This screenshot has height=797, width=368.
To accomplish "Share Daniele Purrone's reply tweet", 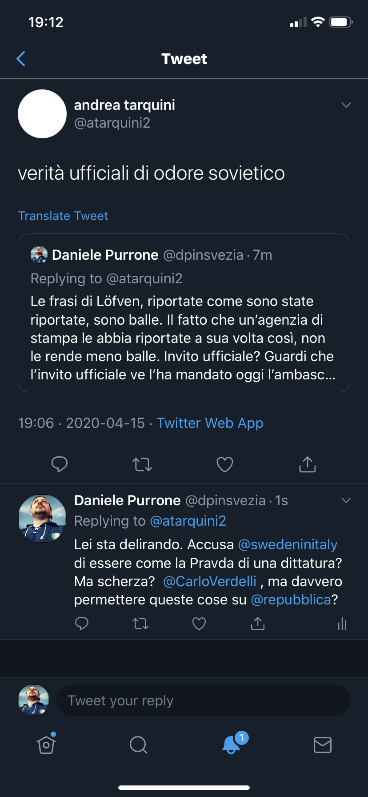I will (x=258, y=624).
